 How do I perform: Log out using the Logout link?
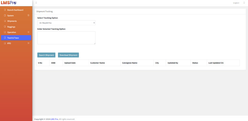(x=236, y=3)
